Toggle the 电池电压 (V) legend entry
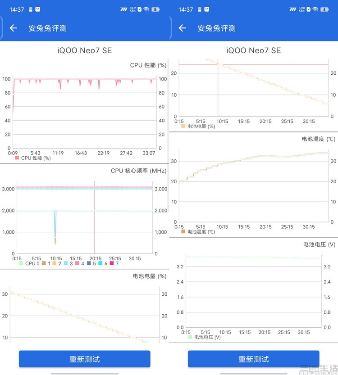 [204, 337]
